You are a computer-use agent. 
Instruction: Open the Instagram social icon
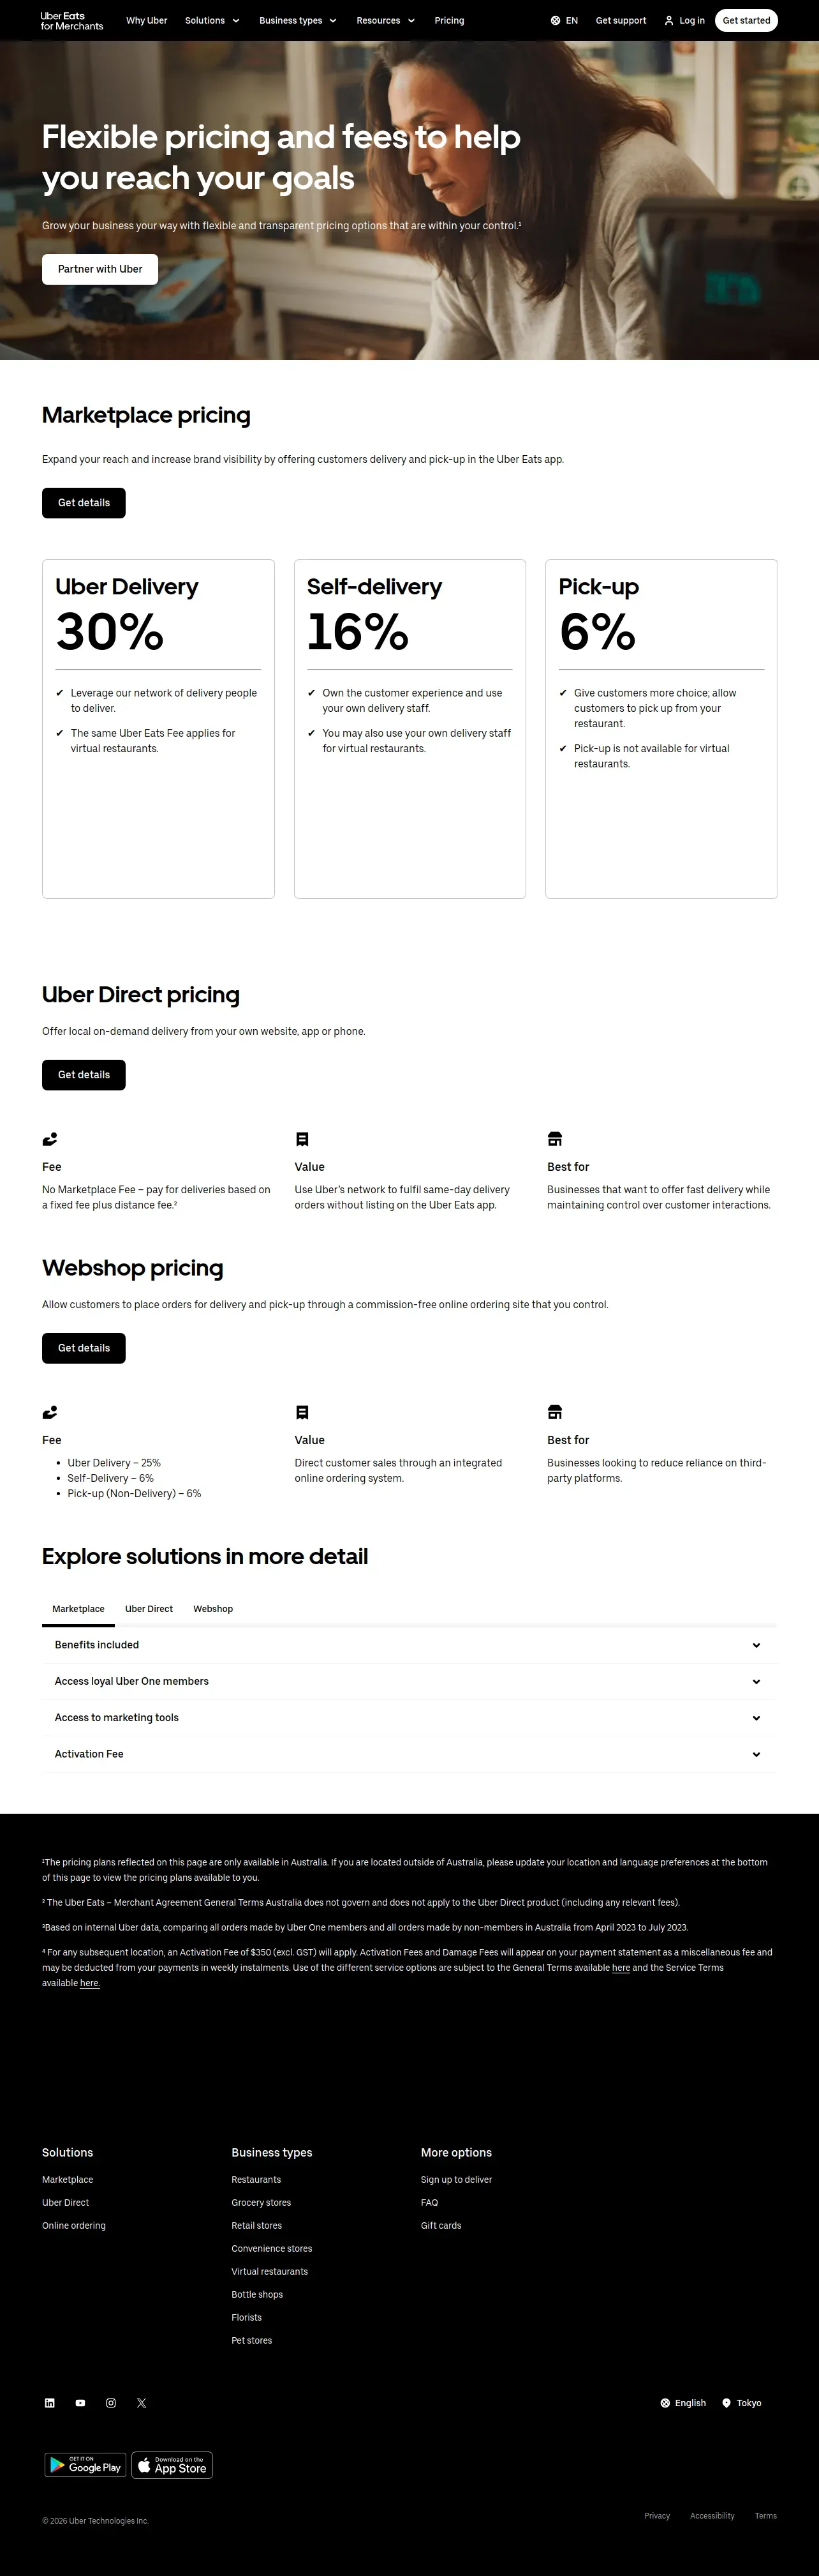tap(111, 2402)
